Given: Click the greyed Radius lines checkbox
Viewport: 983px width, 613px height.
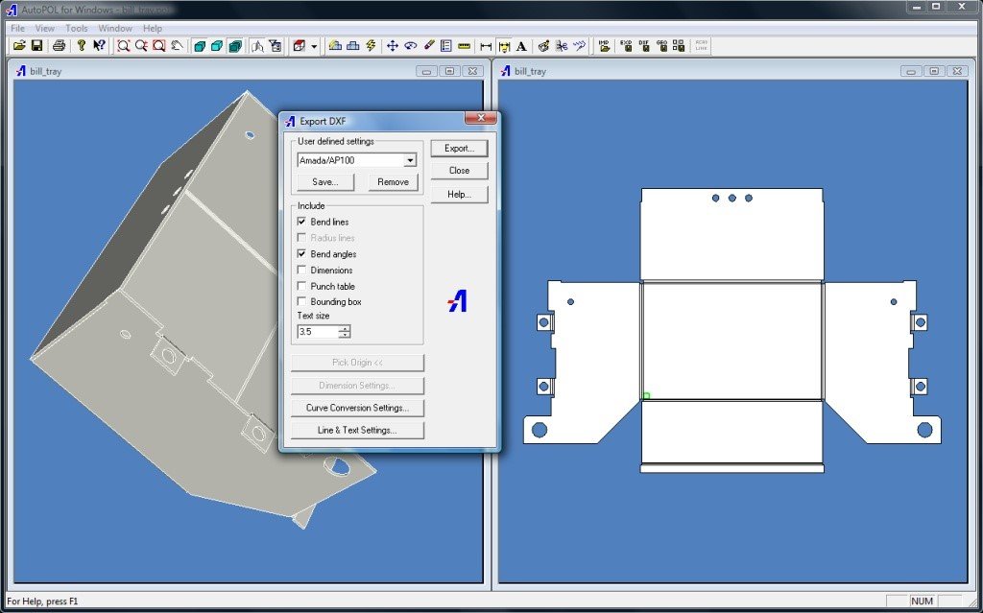Looking at the screenshot, I should coord(301,238).
